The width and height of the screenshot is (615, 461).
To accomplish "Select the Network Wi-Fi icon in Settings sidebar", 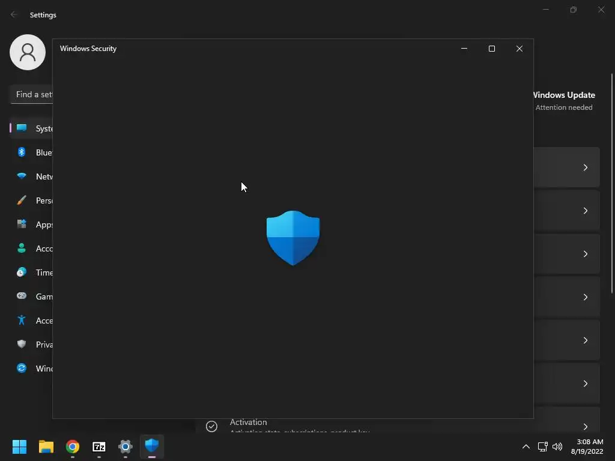I will click(22, 176).
